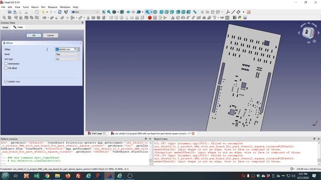Screen dimensions: 321x180
Task: Click OK in the Offset task panel
Action: click(x=34, y=35)
